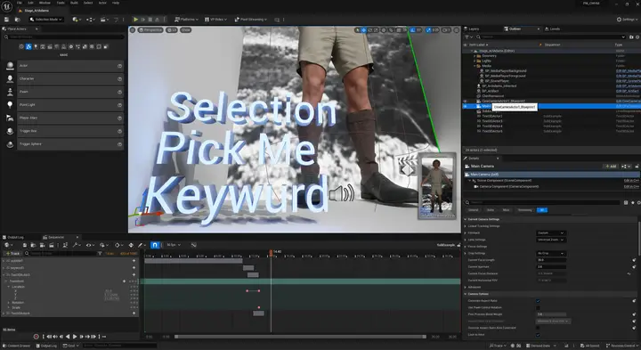641x350 pixels.
Task: Collapse the Media folder in Outliner
Action: coord(475,66)
